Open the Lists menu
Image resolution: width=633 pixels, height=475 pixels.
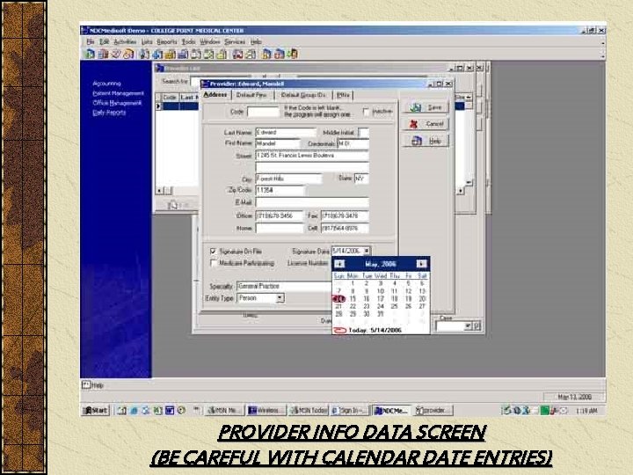tap(147, 41)
